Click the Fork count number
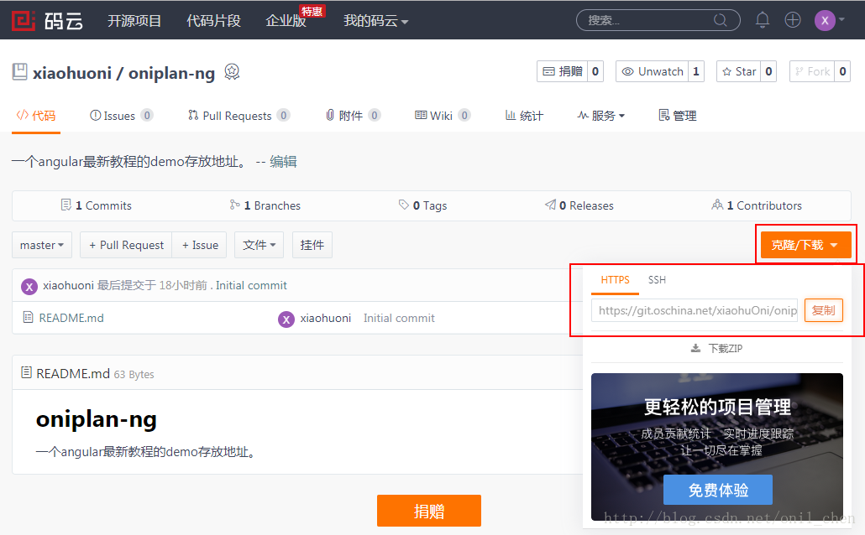 click(842, 71)
